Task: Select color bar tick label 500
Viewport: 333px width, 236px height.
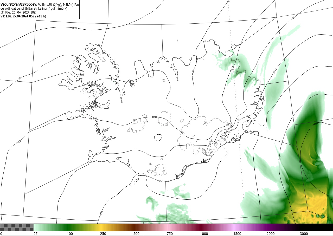Action: pos(136,234)
